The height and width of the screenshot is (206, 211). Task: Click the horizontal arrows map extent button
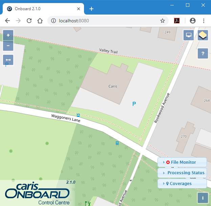(x=8, y=60)
